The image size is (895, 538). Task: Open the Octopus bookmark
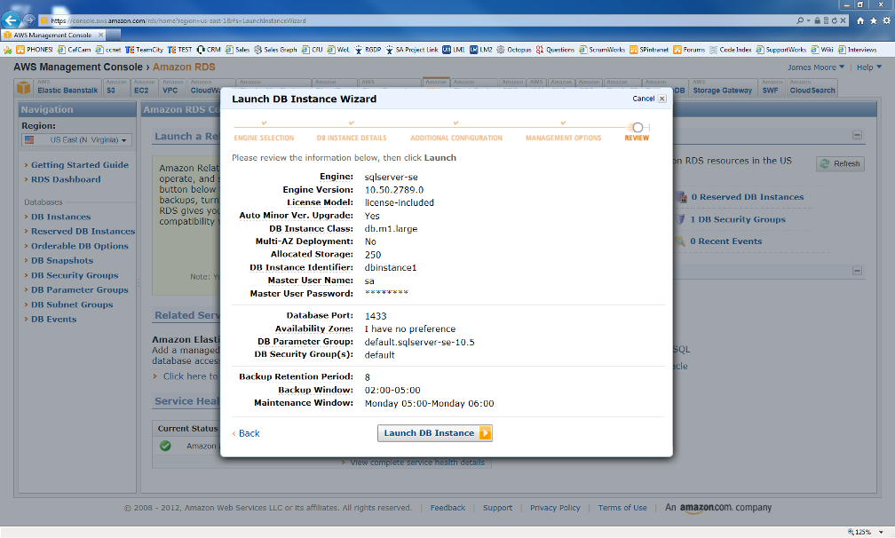(x=514, y=50)
